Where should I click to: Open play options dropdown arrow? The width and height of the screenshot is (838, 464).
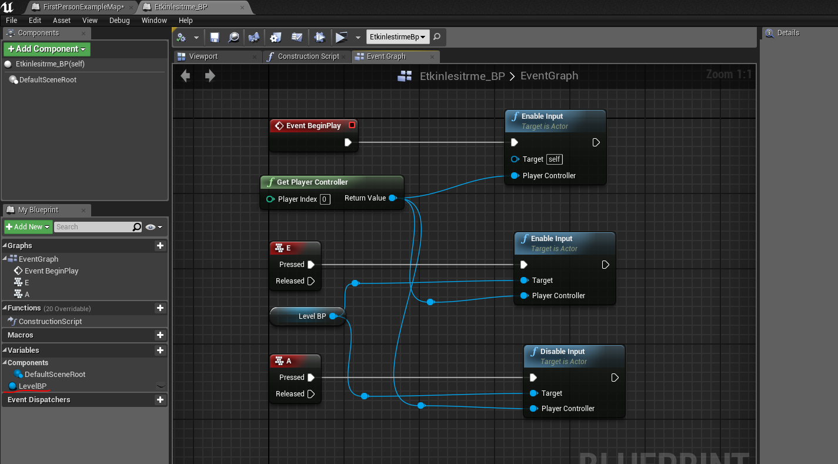(358, 37)
